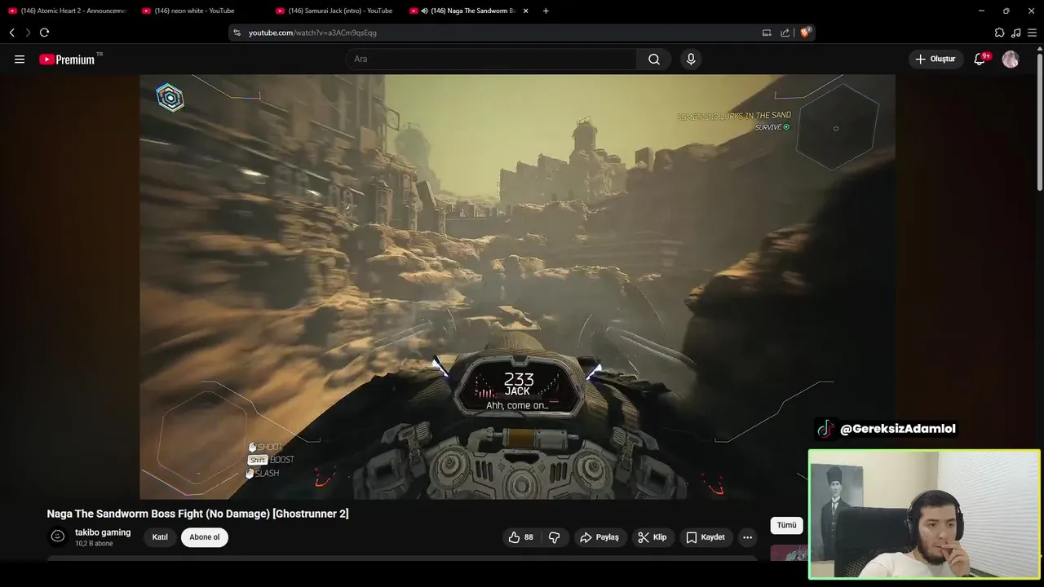
Task: Click the search magnifier button
Action: (654, 60)
